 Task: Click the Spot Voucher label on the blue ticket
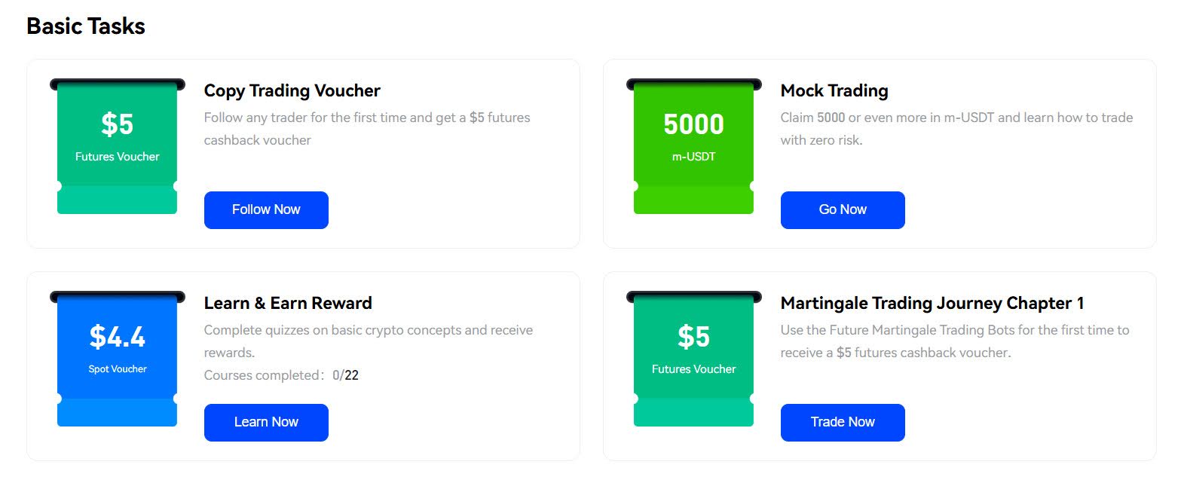[x=118, y=369]
